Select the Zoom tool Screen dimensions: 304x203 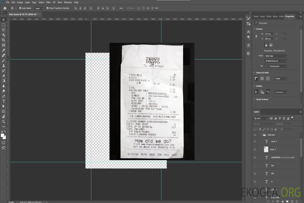(x=3, y=122)
